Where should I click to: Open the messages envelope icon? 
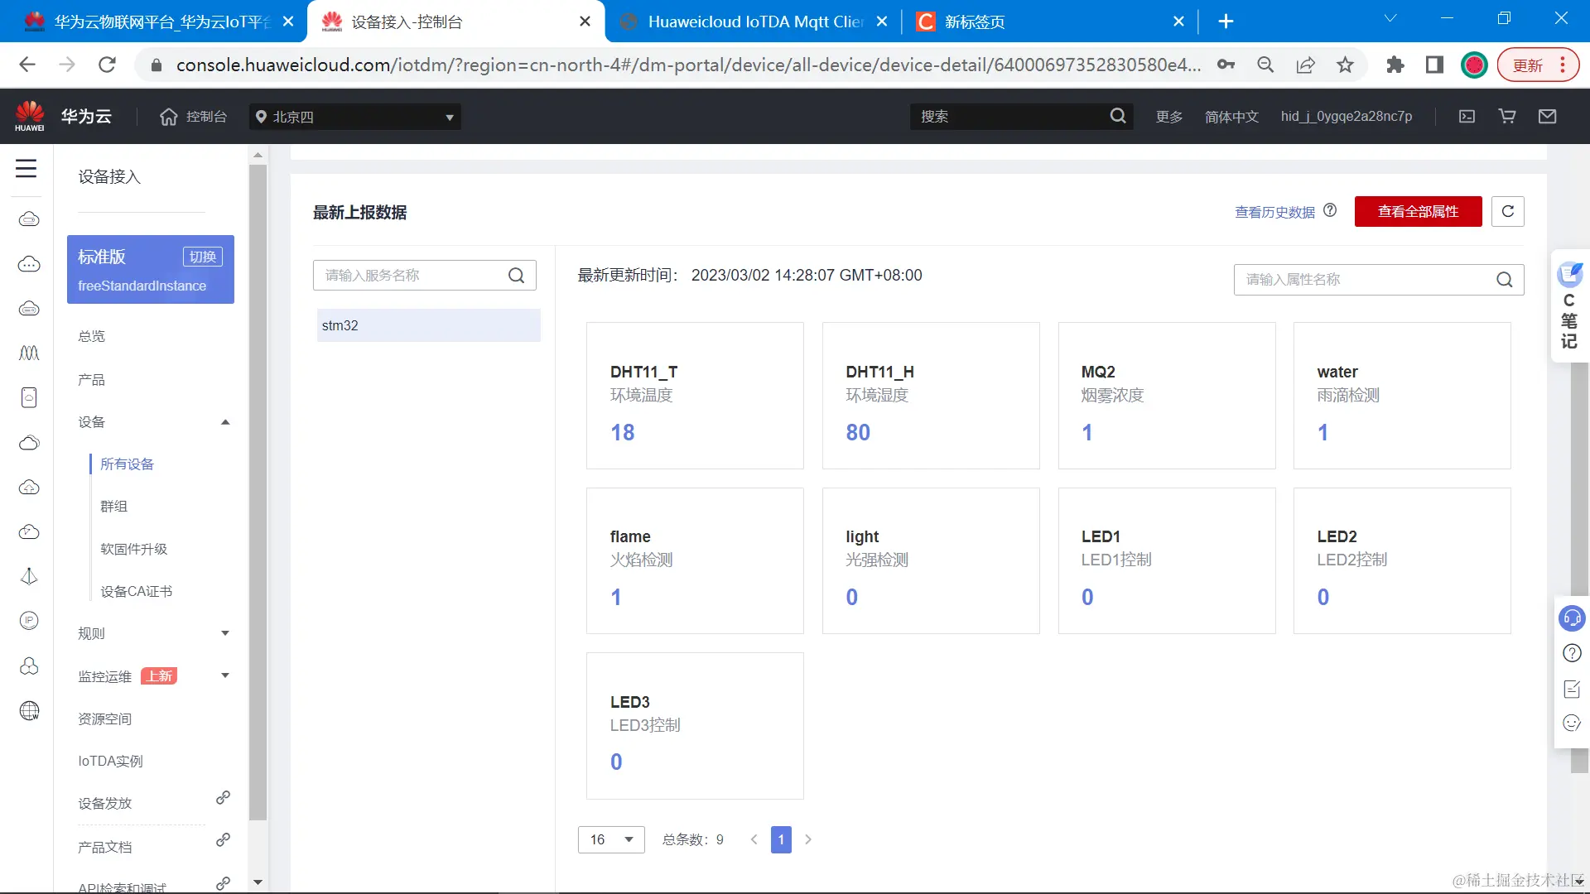click(x=1547, y=117)
